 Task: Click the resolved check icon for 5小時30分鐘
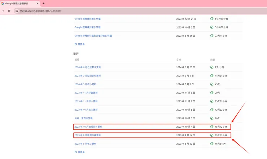coord(212,19)
